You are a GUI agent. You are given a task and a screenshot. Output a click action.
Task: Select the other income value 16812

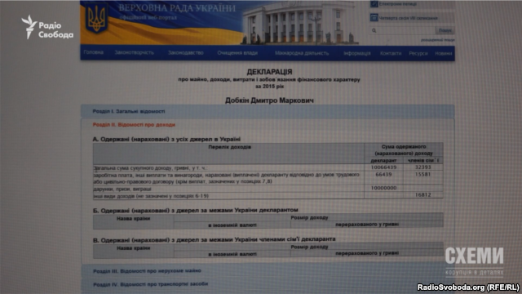click(x=422, y=195)
